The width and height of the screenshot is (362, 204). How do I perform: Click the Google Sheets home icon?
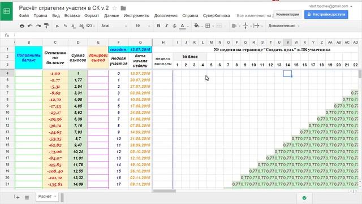(6, 11)
